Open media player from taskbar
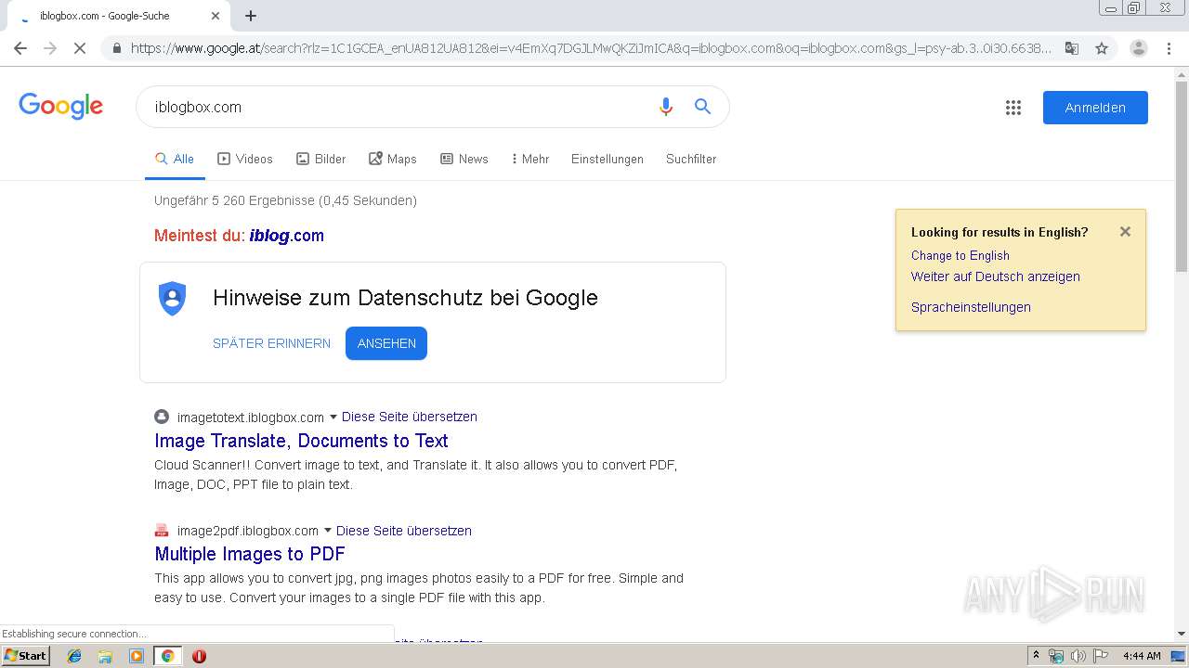The height and width of the screenshot is (668, 1189). [x=137, y=656]
